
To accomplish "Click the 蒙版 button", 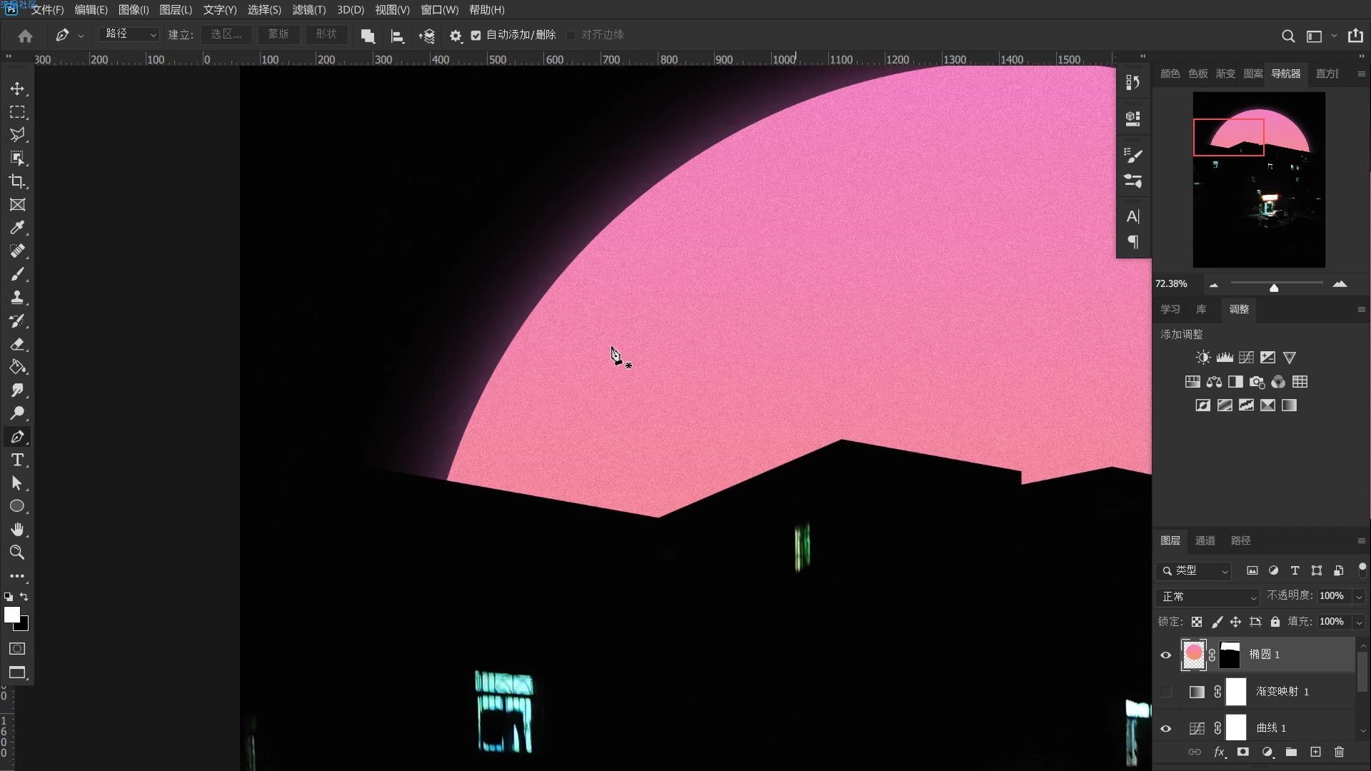I will pos(278,34).
